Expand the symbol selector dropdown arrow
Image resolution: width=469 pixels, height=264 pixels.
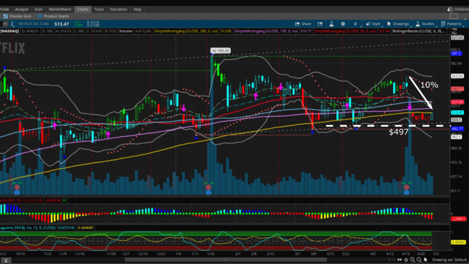(x=5, y=24)
